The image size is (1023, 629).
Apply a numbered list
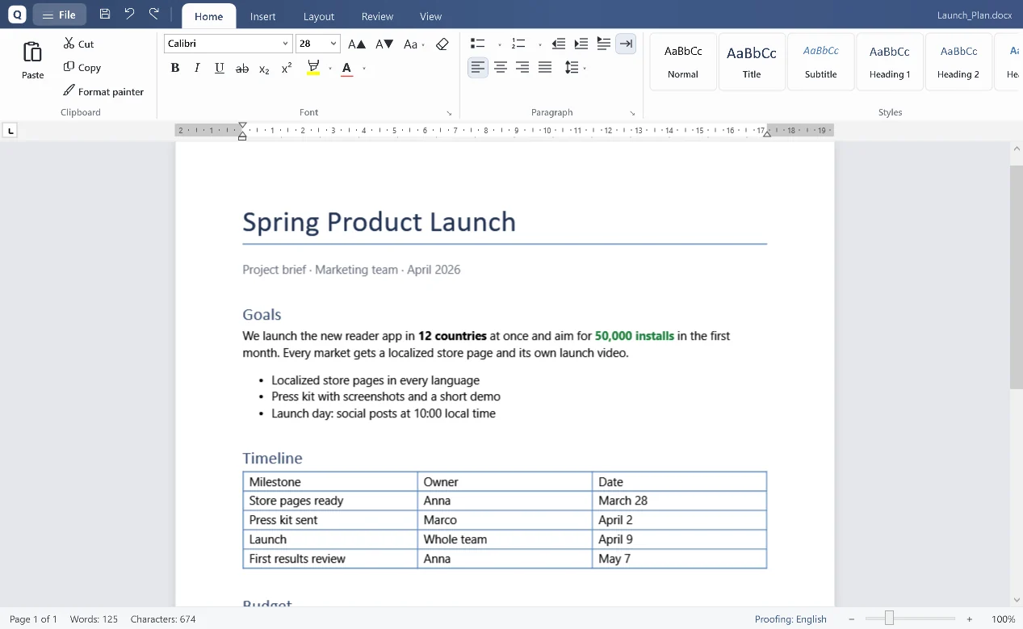click(x=518, y=44)
